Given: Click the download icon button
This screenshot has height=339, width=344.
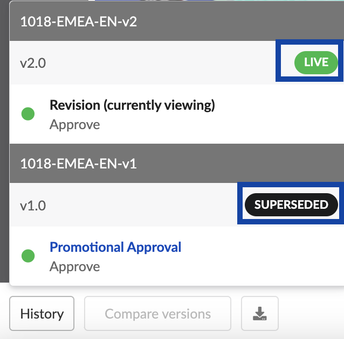Looking at the screenshot, I should tap(260, 313).
